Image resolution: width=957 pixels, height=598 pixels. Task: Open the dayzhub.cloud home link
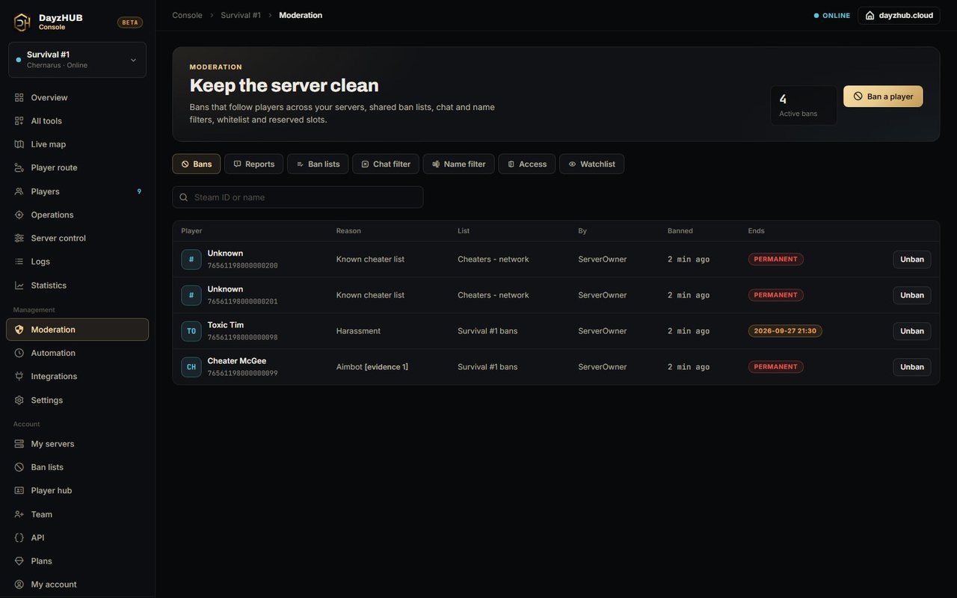point(899,15)
